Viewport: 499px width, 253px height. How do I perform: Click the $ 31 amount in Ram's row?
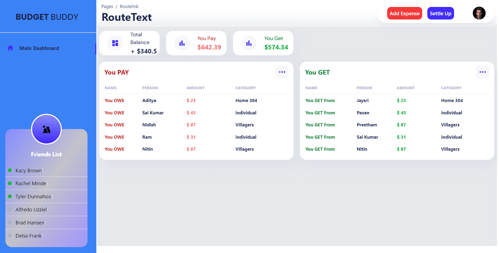[191, 137]
